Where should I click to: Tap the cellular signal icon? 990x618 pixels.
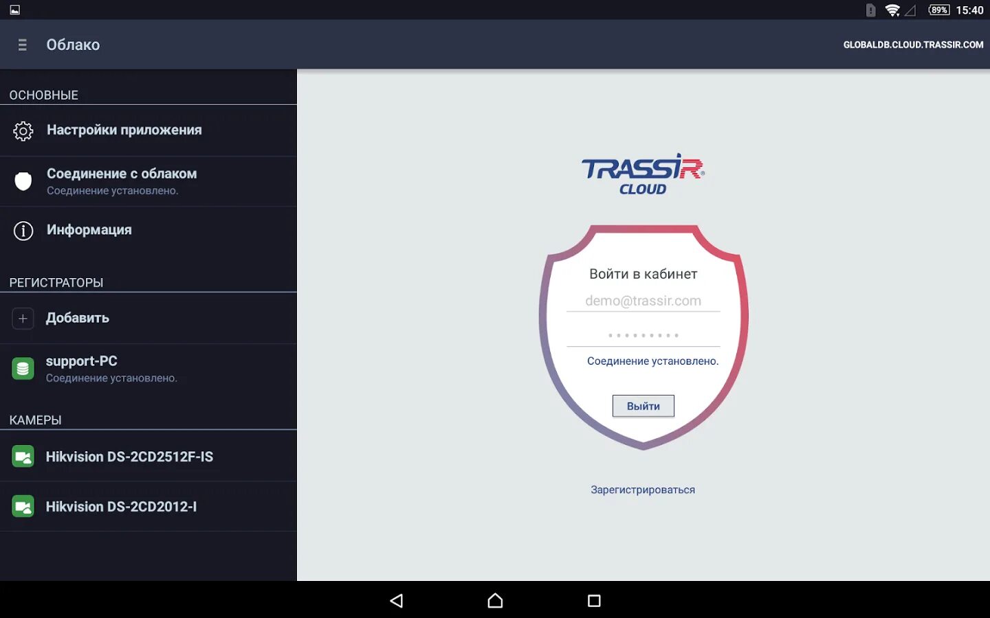tap(910, 10)
